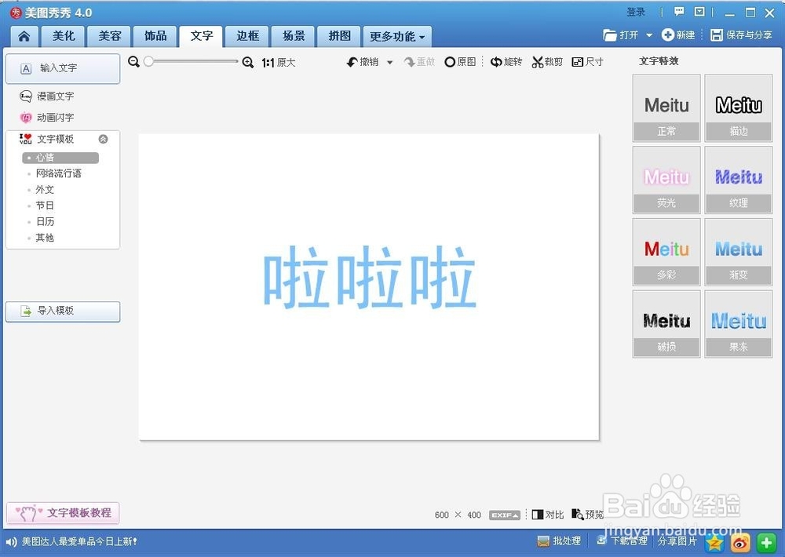The image size is (785, 557).
Task: Collapse the 文字模板 template panel
Action: (102, 139)
